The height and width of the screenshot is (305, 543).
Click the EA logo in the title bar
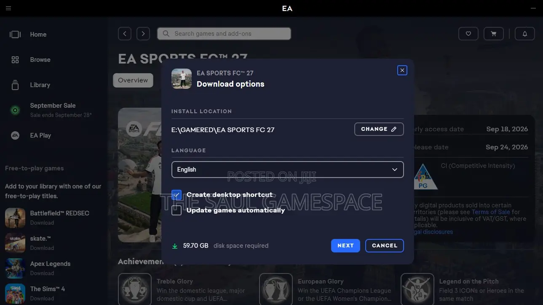click(287, 8)
